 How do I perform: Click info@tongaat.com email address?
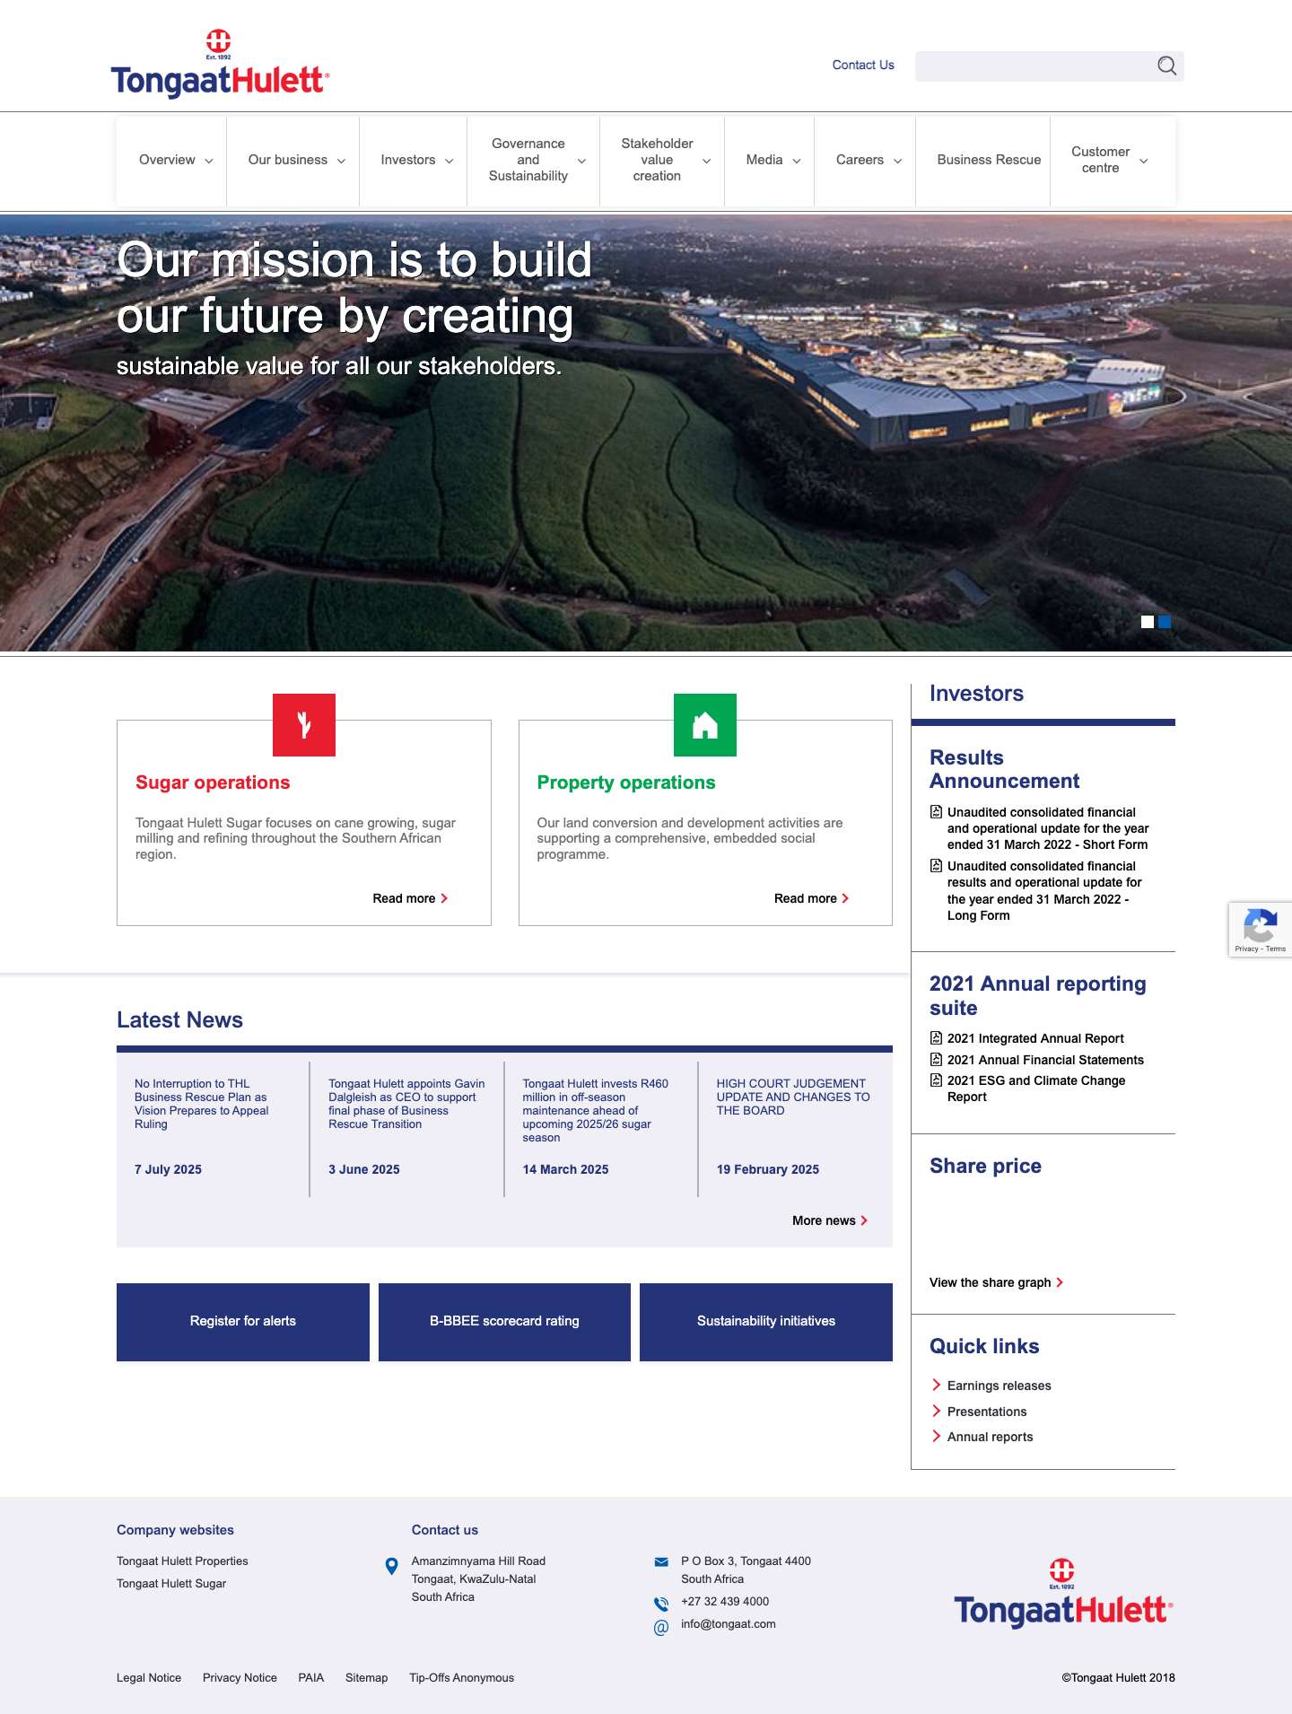pos(728,1624)
